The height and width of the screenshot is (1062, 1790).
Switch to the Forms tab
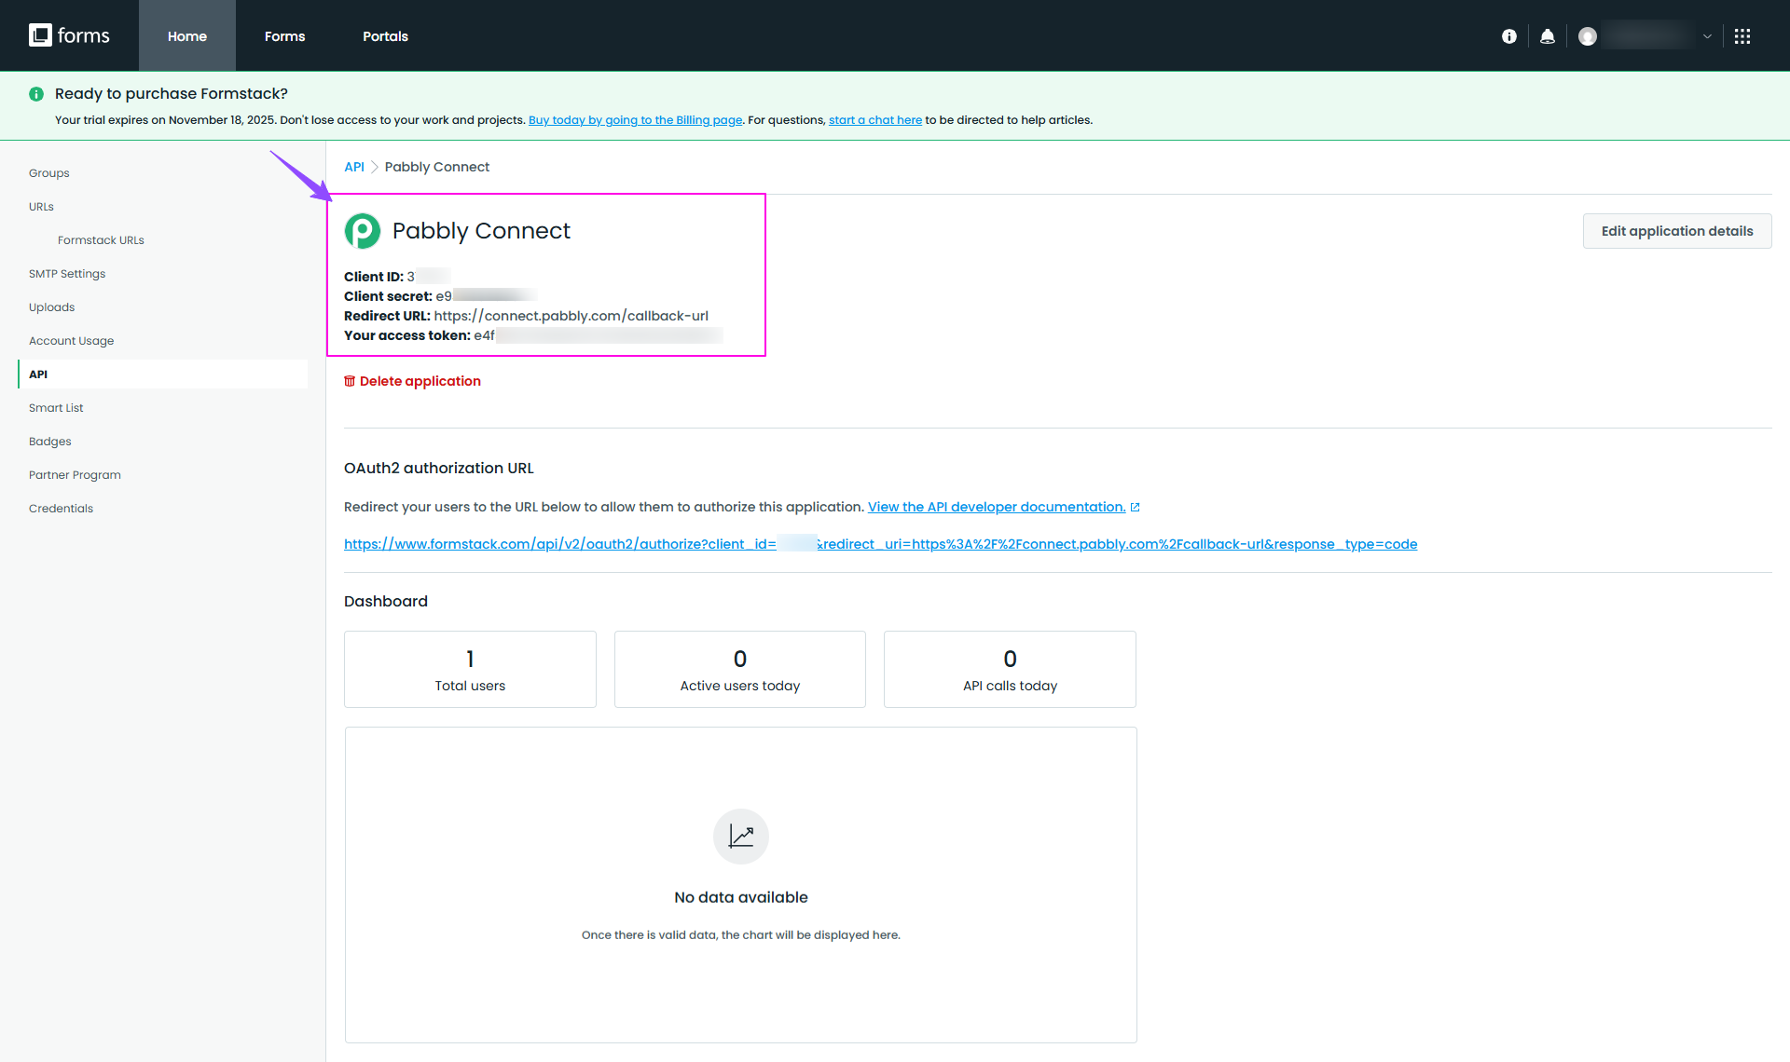pyautogui.click(x=284, y=36)
